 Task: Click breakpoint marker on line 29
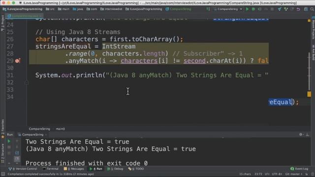[18, 61]
